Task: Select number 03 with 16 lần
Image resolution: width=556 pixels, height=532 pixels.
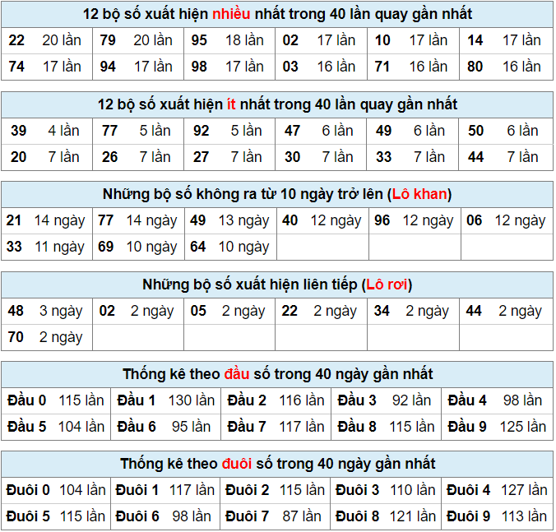Action: click(321, 67)
